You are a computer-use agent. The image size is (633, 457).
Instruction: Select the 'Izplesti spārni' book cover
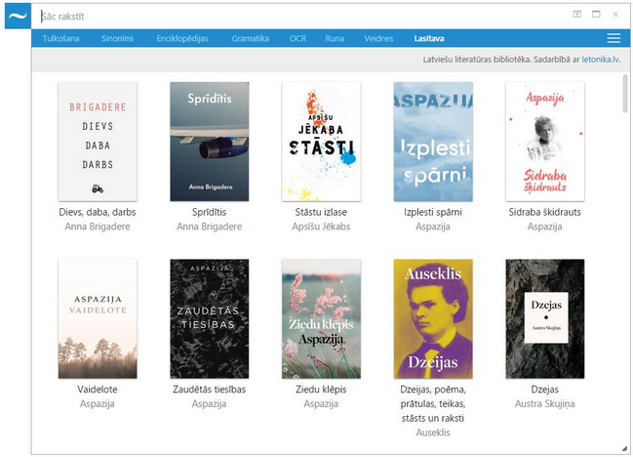point(433,141)
